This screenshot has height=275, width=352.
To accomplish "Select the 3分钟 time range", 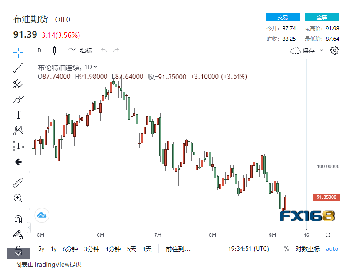I will (x=92, y=249).
